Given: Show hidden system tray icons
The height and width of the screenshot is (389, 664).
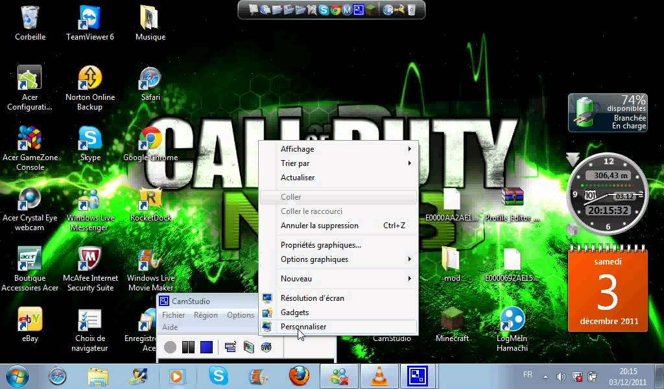Looking at the screenshot, I should click(x=545, y=376).
